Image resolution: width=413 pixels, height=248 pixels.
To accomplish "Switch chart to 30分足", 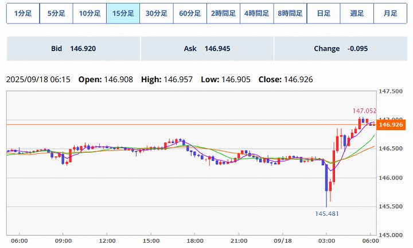I will [x=157, y=13].
